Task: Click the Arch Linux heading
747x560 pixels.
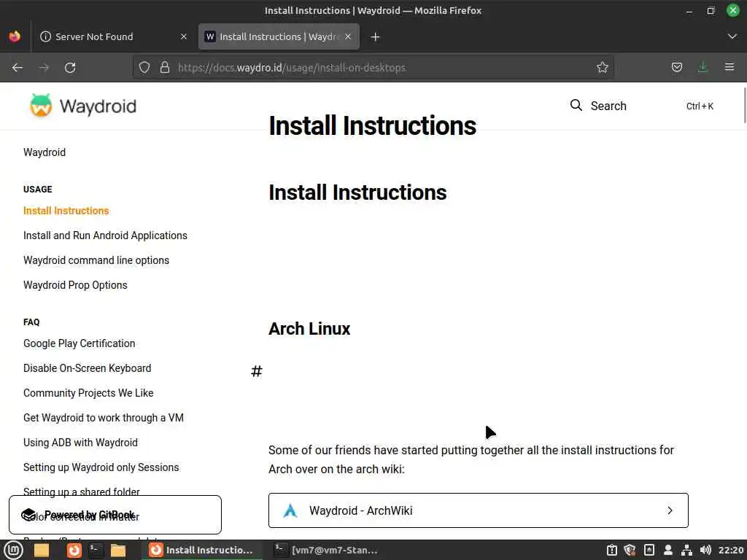Action: tap(309, 329)
